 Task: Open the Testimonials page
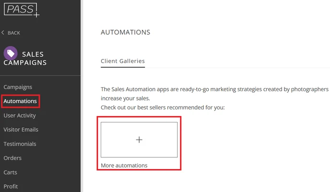point(20,144)
